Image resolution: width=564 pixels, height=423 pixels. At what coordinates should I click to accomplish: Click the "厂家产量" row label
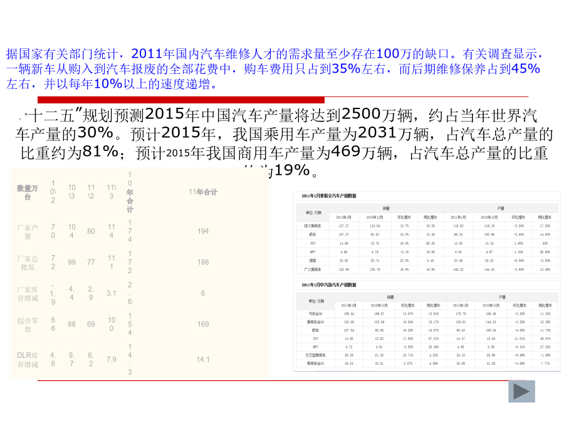point(28,232)
